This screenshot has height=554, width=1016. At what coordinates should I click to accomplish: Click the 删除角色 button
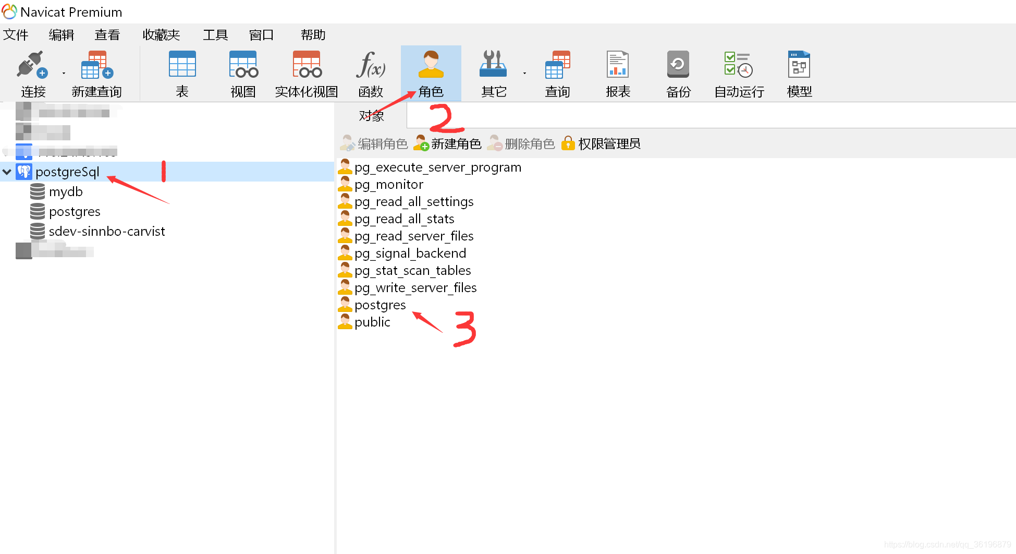(521, 144)
